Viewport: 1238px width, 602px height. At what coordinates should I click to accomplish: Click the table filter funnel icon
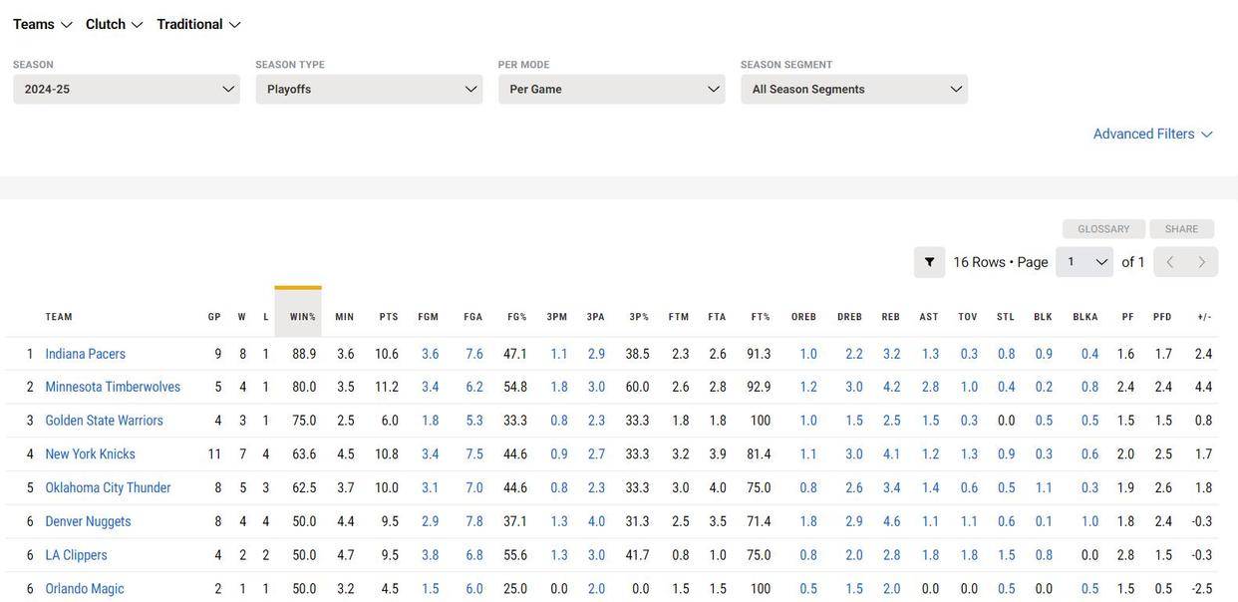point(930,262)
